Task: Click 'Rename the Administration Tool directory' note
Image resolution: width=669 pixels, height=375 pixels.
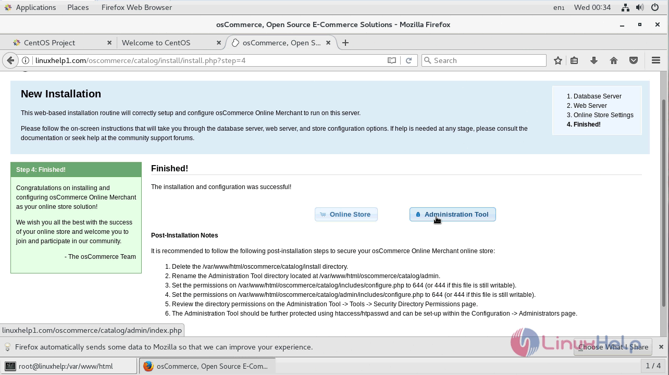Action: 306,276
